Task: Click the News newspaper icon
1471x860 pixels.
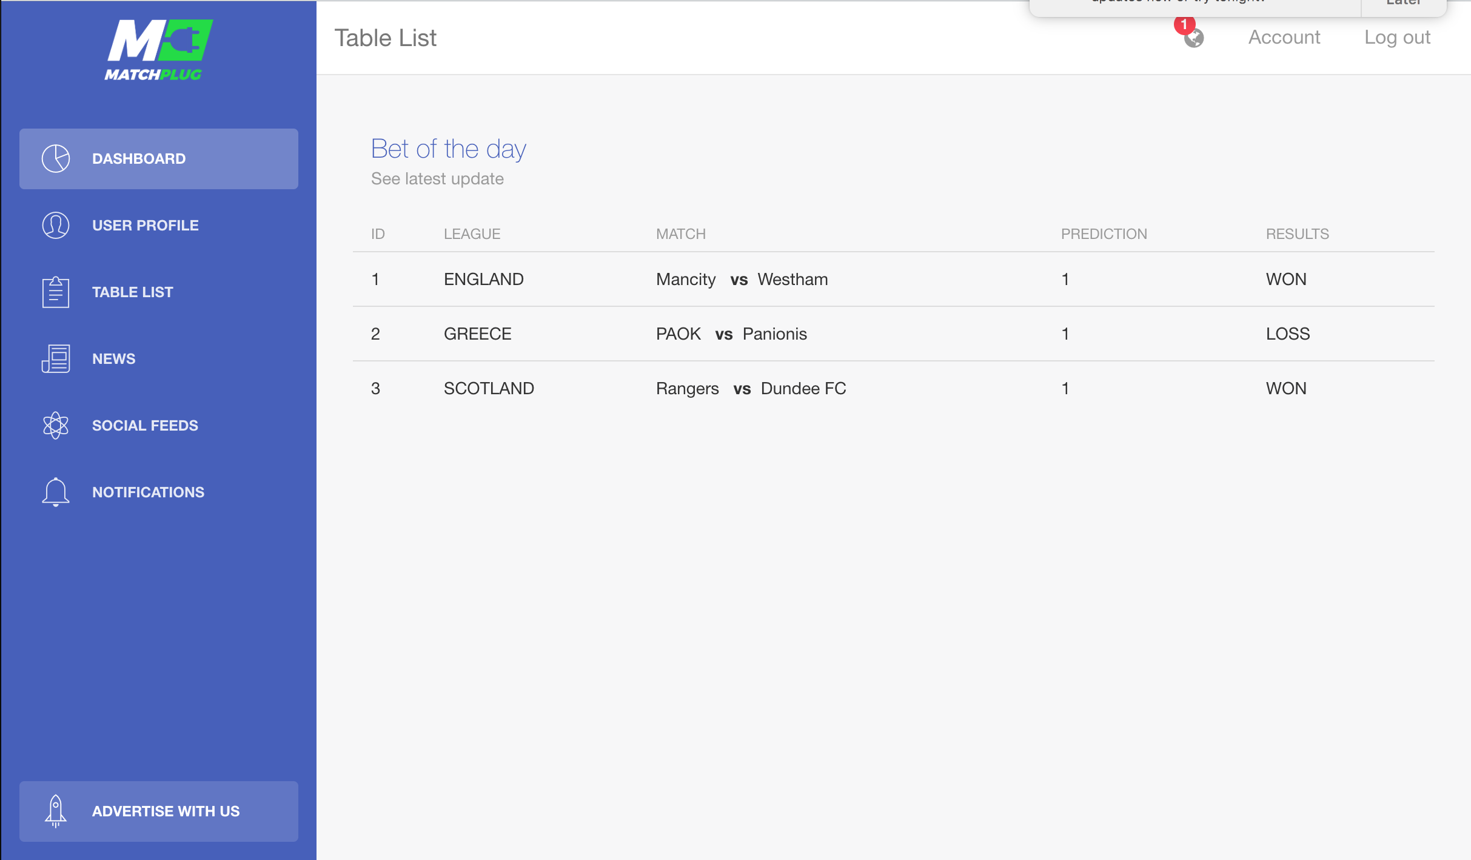Action: (x=56, y=359)
